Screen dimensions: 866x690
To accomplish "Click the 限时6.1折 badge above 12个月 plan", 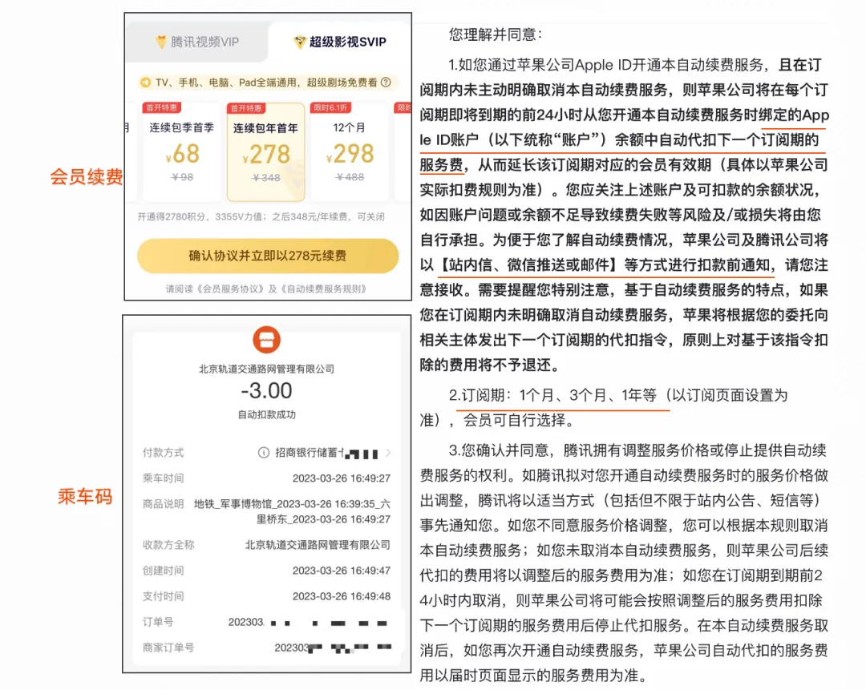I will [330, 109].
